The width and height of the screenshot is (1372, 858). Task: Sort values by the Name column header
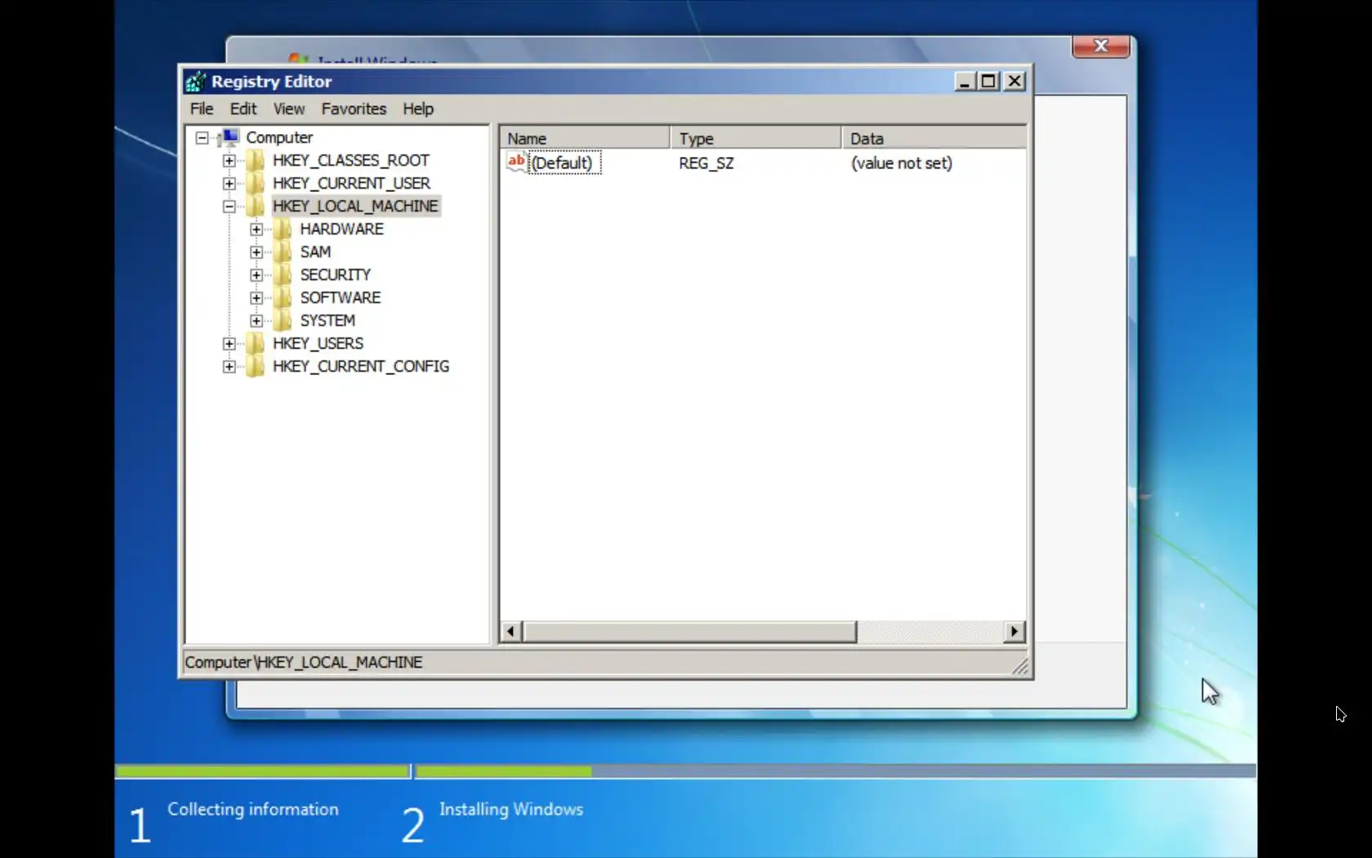point(585,138)
